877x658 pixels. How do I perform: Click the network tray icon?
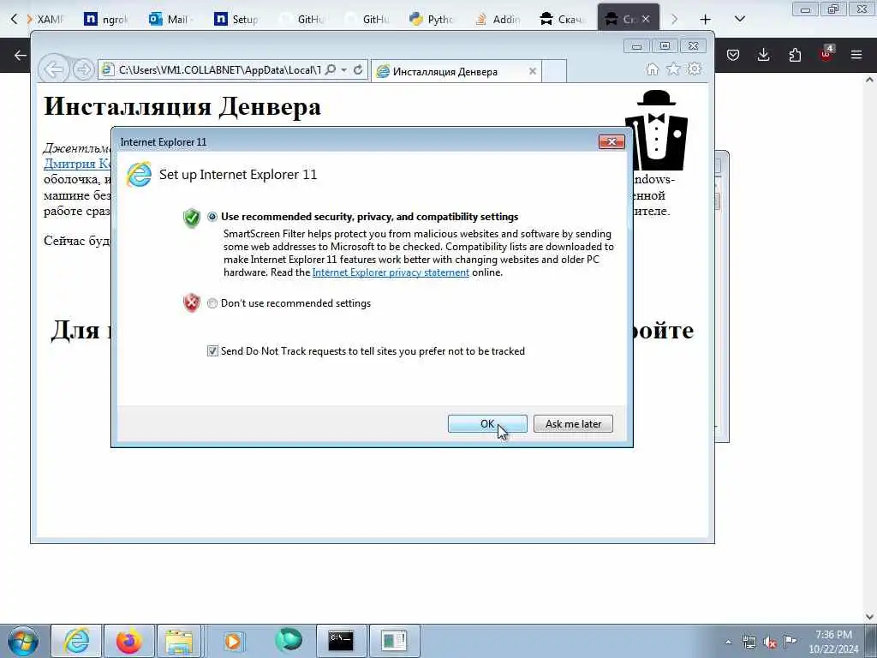coord(749,642)
